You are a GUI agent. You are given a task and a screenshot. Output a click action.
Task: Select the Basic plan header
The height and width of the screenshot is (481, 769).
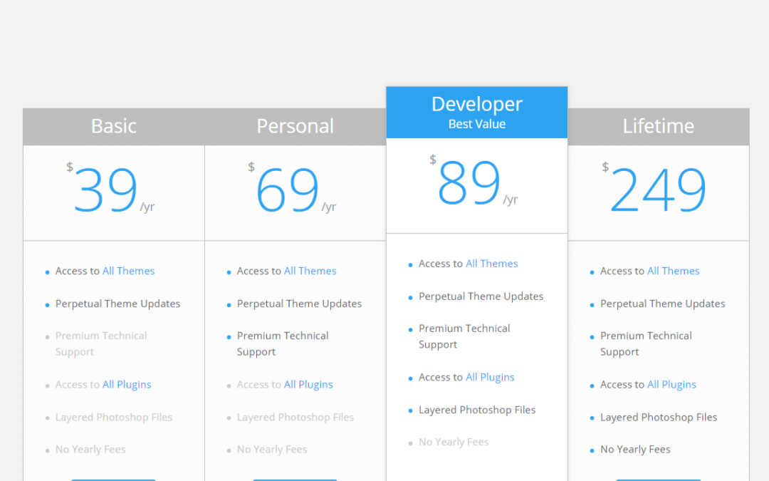tap(114, 127)
